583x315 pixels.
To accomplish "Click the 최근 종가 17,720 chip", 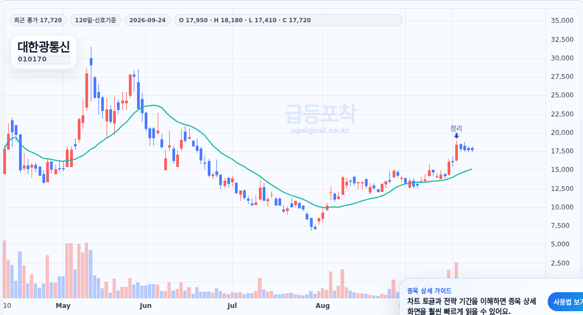I will pyautogui.click(x=38, y=20).
